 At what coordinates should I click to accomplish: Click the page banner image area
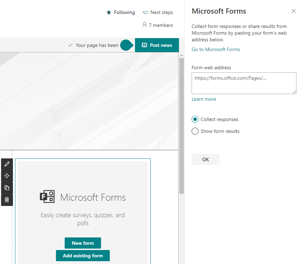(x=89, y=101)
